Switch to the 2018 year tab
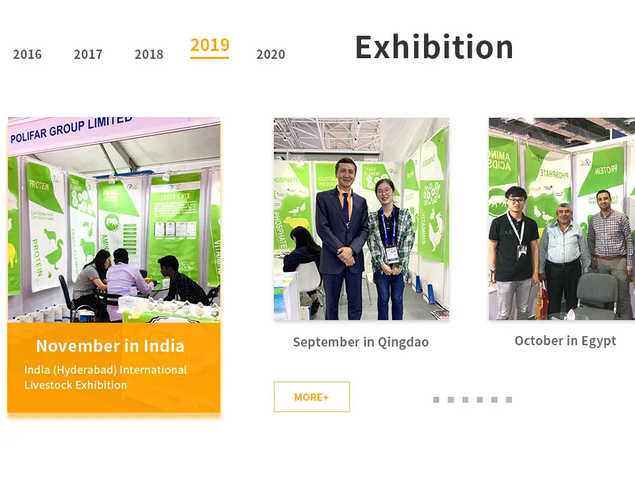This screenshot has width=635, height=500. point(149,54)
